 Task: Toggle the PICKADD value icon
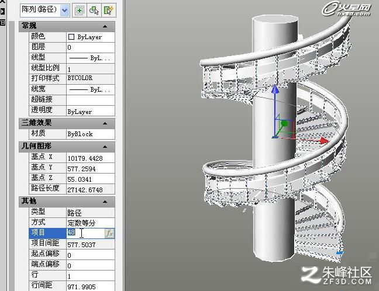point(79,11)
